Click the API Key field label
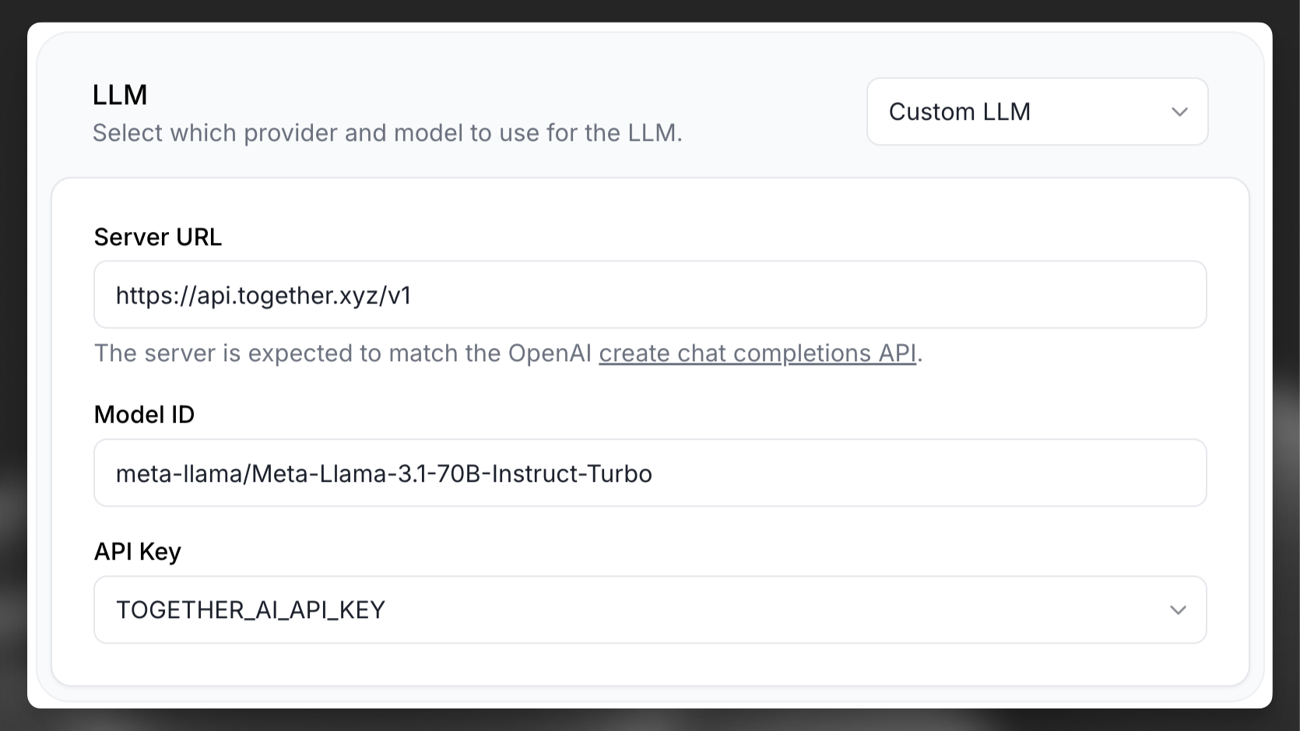1300x731 pixels. click(138, 551)
